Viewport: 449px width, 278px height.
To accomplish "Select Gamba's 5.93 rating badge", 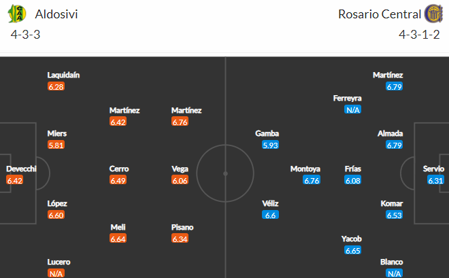I will click(x=270, y=145).
